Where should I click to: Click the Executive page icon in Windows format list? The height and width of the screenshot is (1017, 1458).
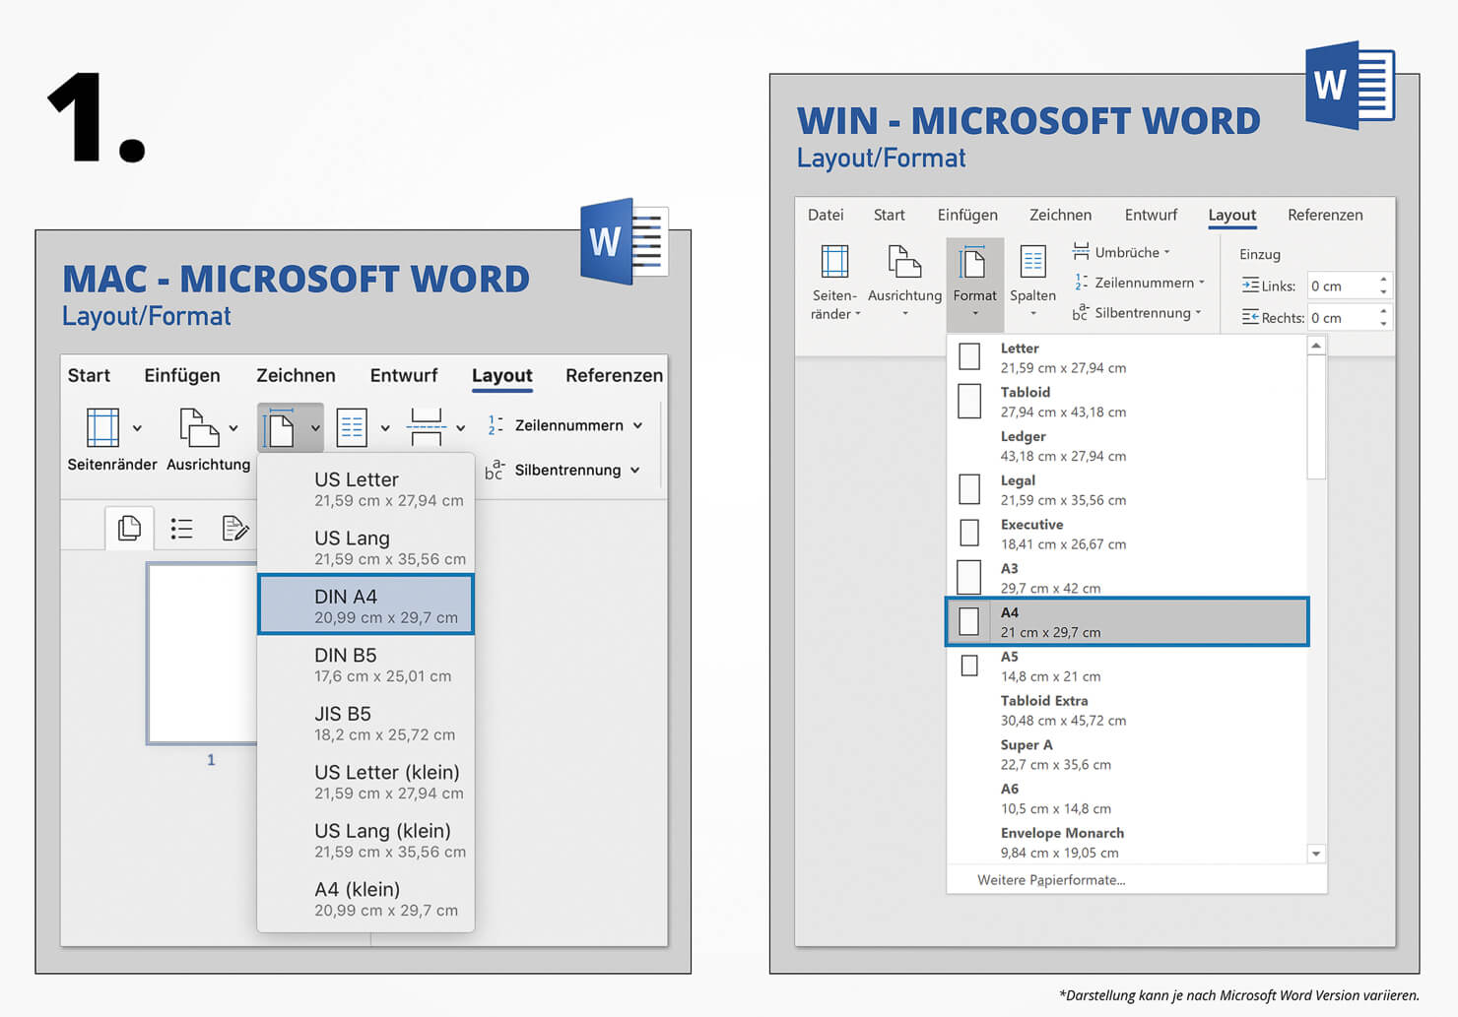pyautogui.click(x=969, y=533)
